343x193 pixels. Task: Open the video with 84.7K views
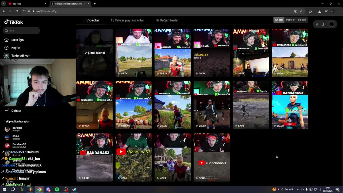click(95, 157)
